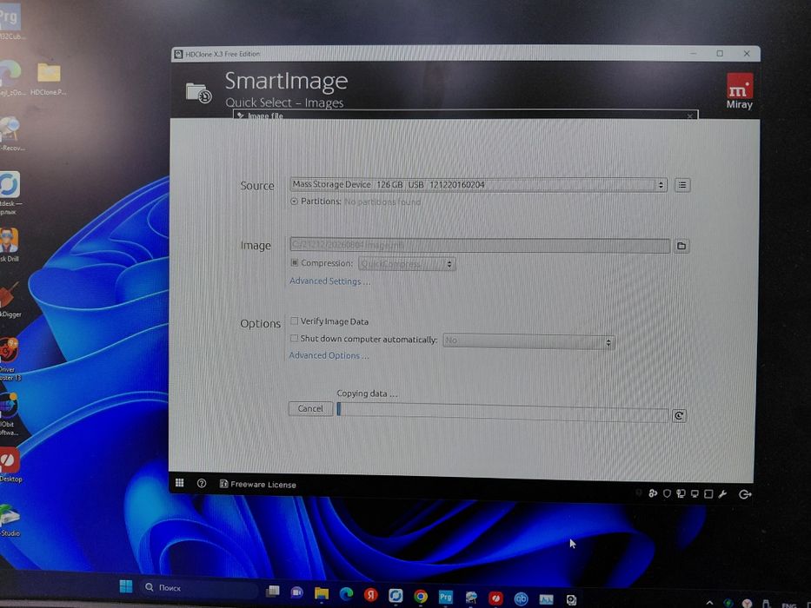Viewport: 811px width, 608px height.
Task: Enable Shut down computer automatically checkbox
Action: [295, 339]
